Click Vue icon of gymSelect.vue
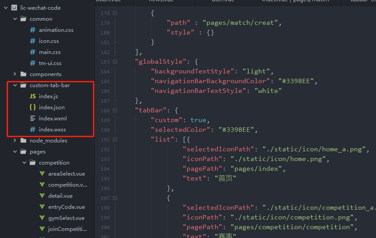The image size is (376, 238). click(x=42, y=218)
